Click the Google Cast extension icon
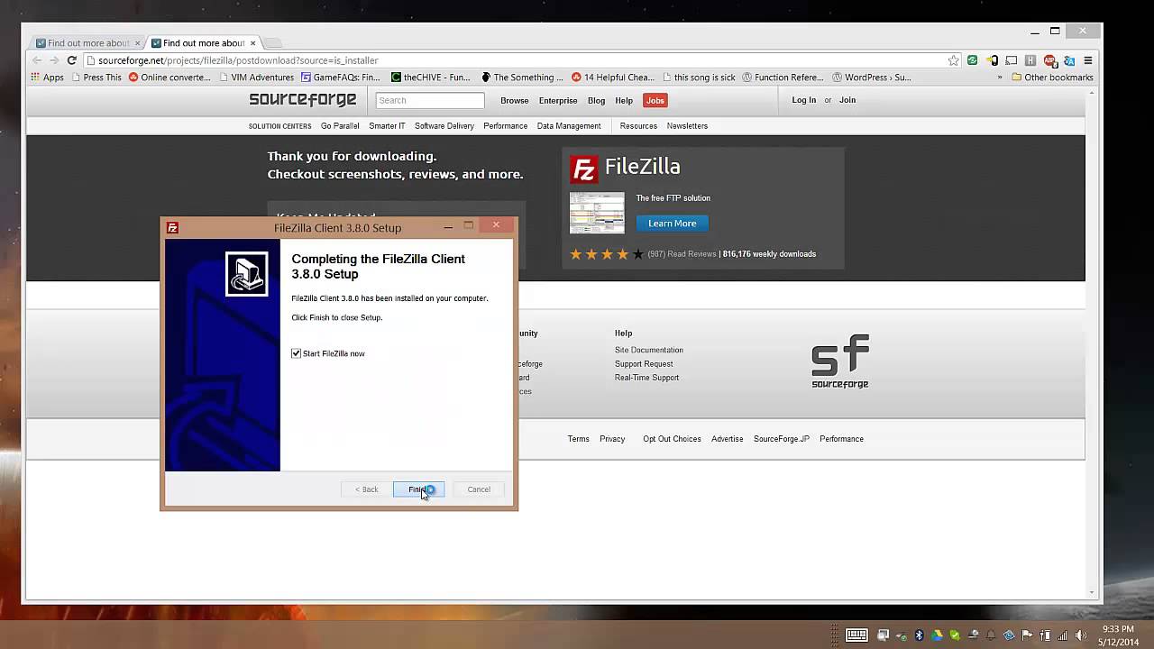 point(1012,60)
